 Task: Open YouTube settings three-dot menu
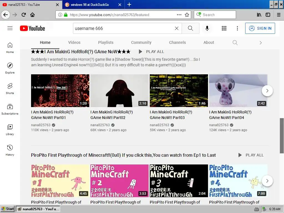pos(237,28)
